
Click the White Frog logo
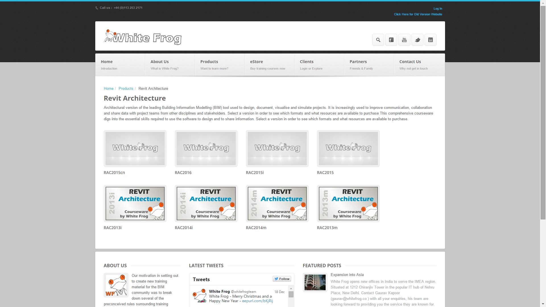[x=143, y=37]
